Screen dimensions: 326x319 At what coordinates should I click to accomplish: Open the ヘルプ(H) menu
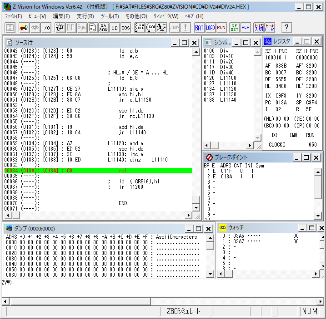click(x=194, y=16)
